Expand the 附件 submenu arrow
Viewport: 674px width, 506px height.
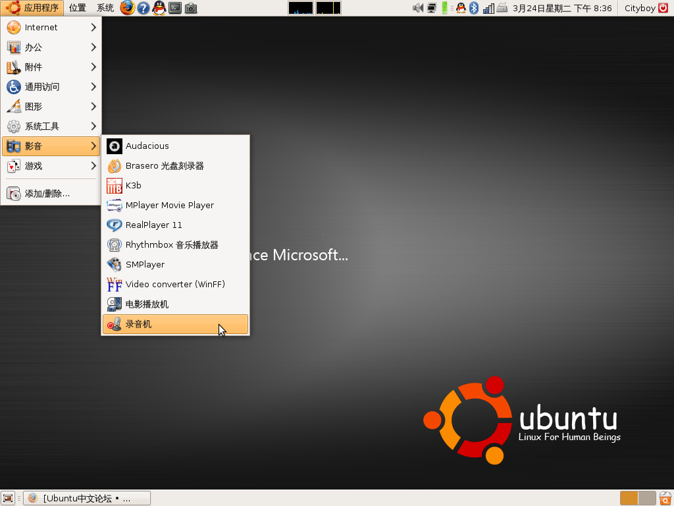pyautogui.click(x=93, y=67)
